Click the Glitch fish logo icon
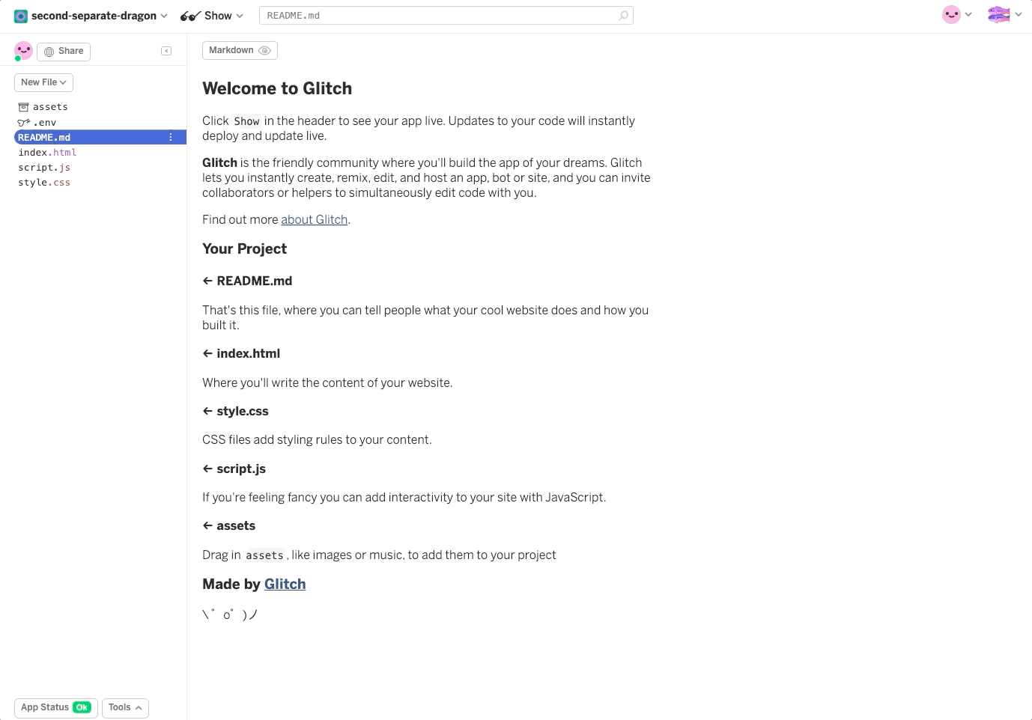 click(998, 14)
